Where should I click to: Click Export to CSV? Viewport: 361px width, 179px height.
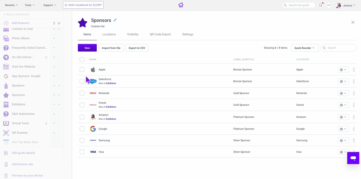click(137, 48)
